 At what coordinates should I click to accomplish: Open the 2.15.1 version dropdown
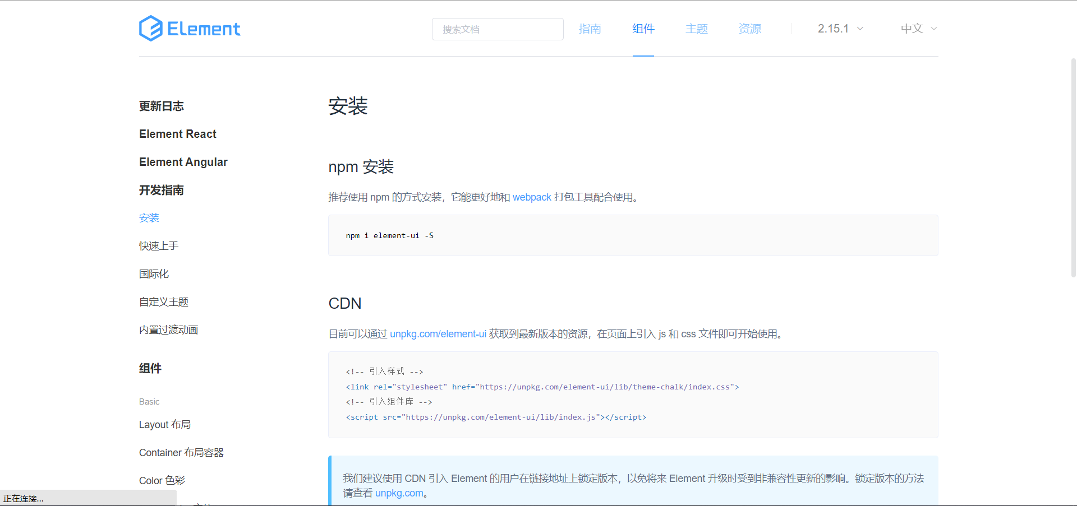(835, 28)
